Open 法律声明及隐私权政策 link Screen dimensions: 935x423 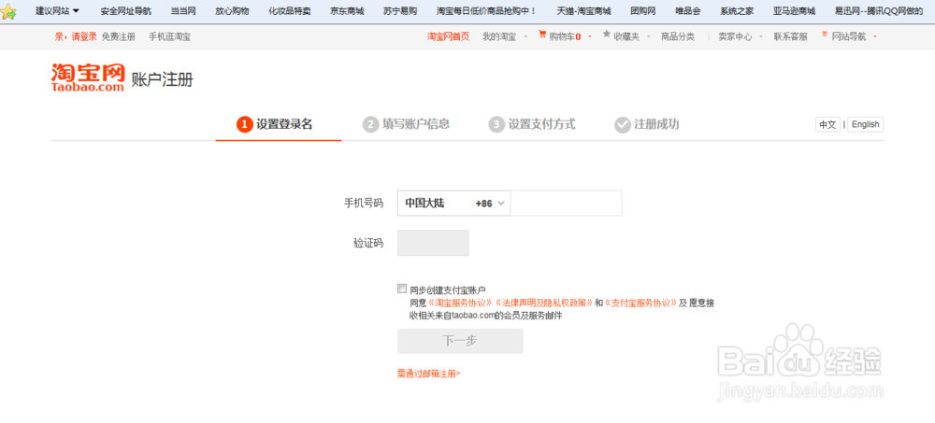point(543,303)
